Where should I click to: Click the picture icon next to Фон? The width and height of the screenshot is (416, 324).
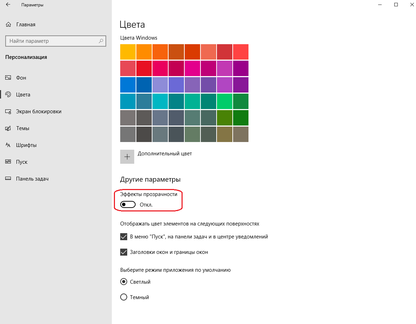[x=8, y=77]
